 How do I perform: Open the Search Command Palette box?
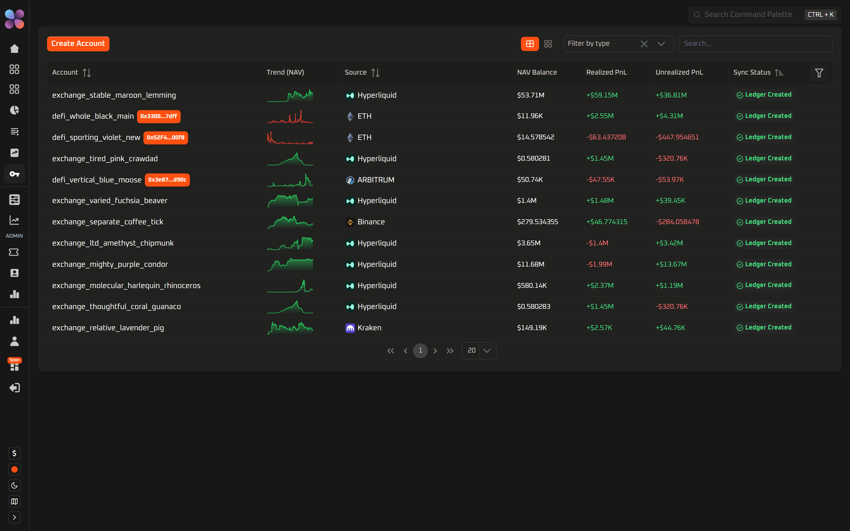tap(765, 15)
